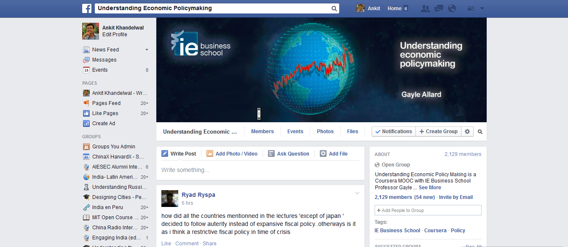Click Write something... post field

click(x=260, y=170)
